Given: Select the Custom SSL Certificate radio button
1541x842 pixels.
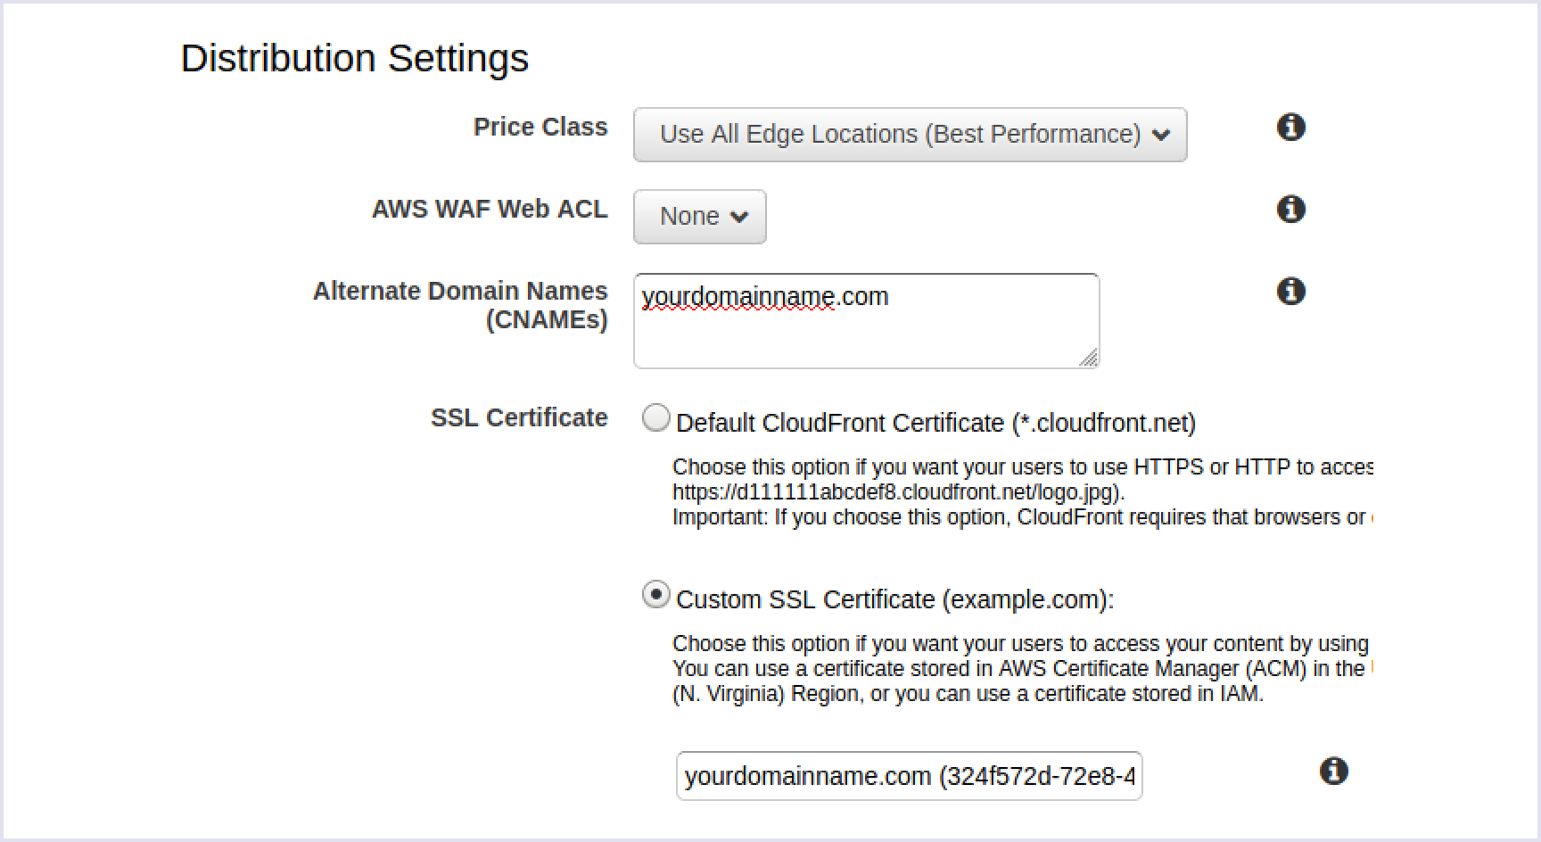Looking at the screenshot, I should [656, 595].
